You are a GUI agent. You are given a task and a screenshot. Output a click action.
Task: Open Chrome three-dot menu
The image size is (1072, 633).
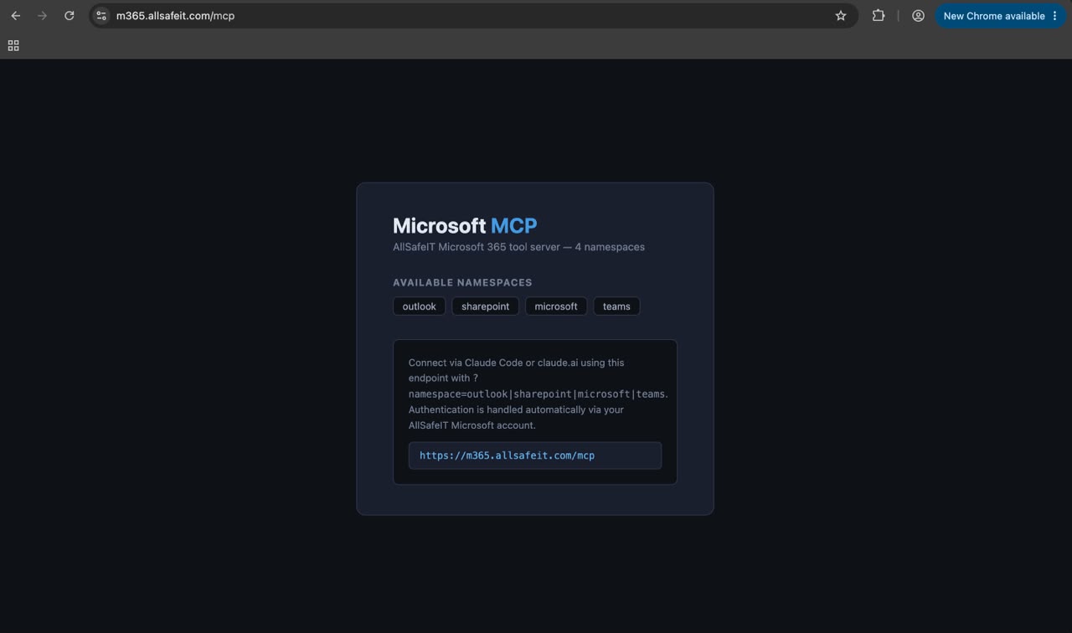(x=1054, y=16)
